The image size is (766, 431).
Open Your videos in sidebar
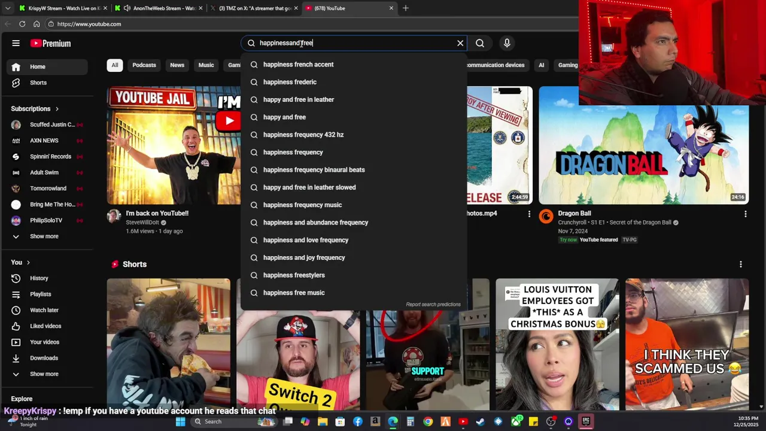47,342
